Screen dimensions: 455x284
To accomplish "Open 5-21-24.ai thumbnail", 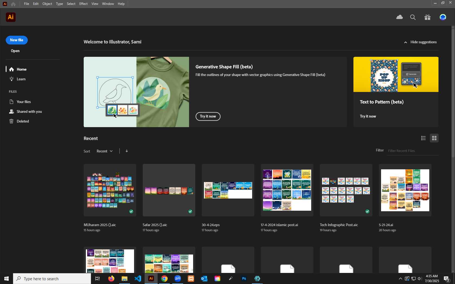I will pos(405,190).
